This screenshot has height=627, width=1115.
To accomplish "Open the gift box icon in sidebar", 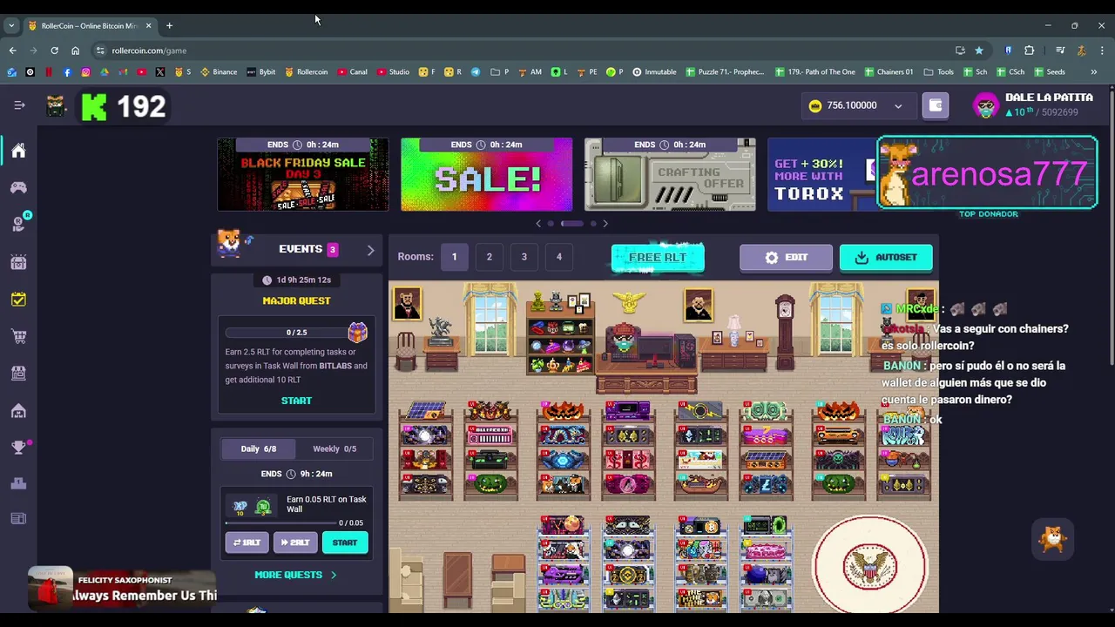I will 18,261.
